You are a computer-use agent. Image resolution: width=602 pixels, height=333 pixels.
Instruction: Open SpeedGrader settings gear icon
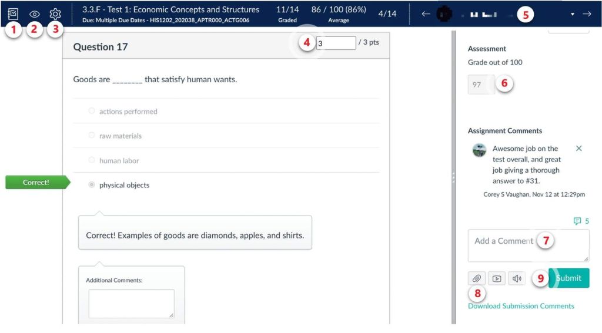(55, 14)
